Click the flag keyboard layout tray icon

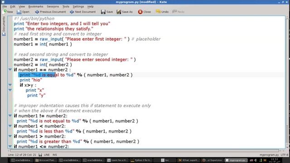[251, 160]
